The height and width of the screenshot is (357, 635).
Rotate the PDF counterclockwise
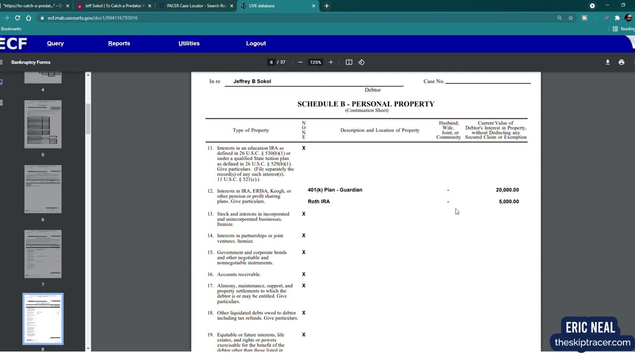361,62
